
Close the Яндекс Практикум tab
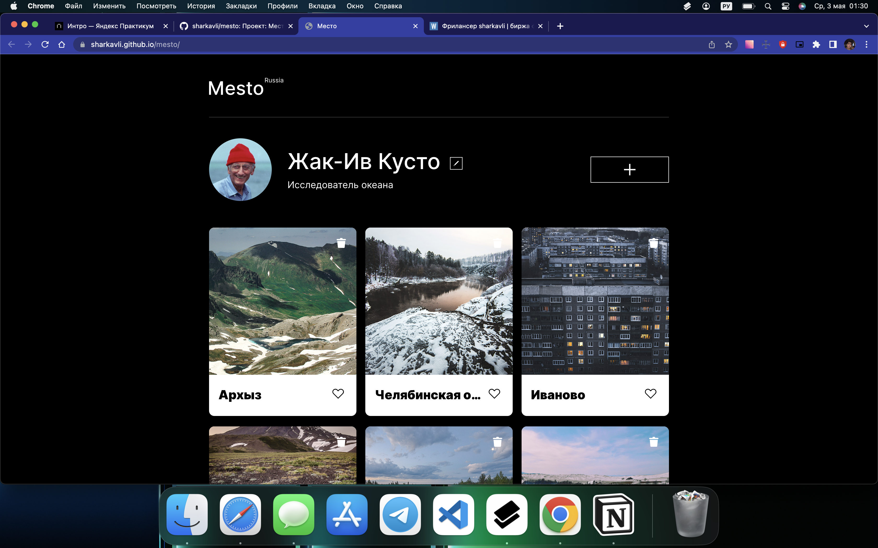[x=165, y=26]
